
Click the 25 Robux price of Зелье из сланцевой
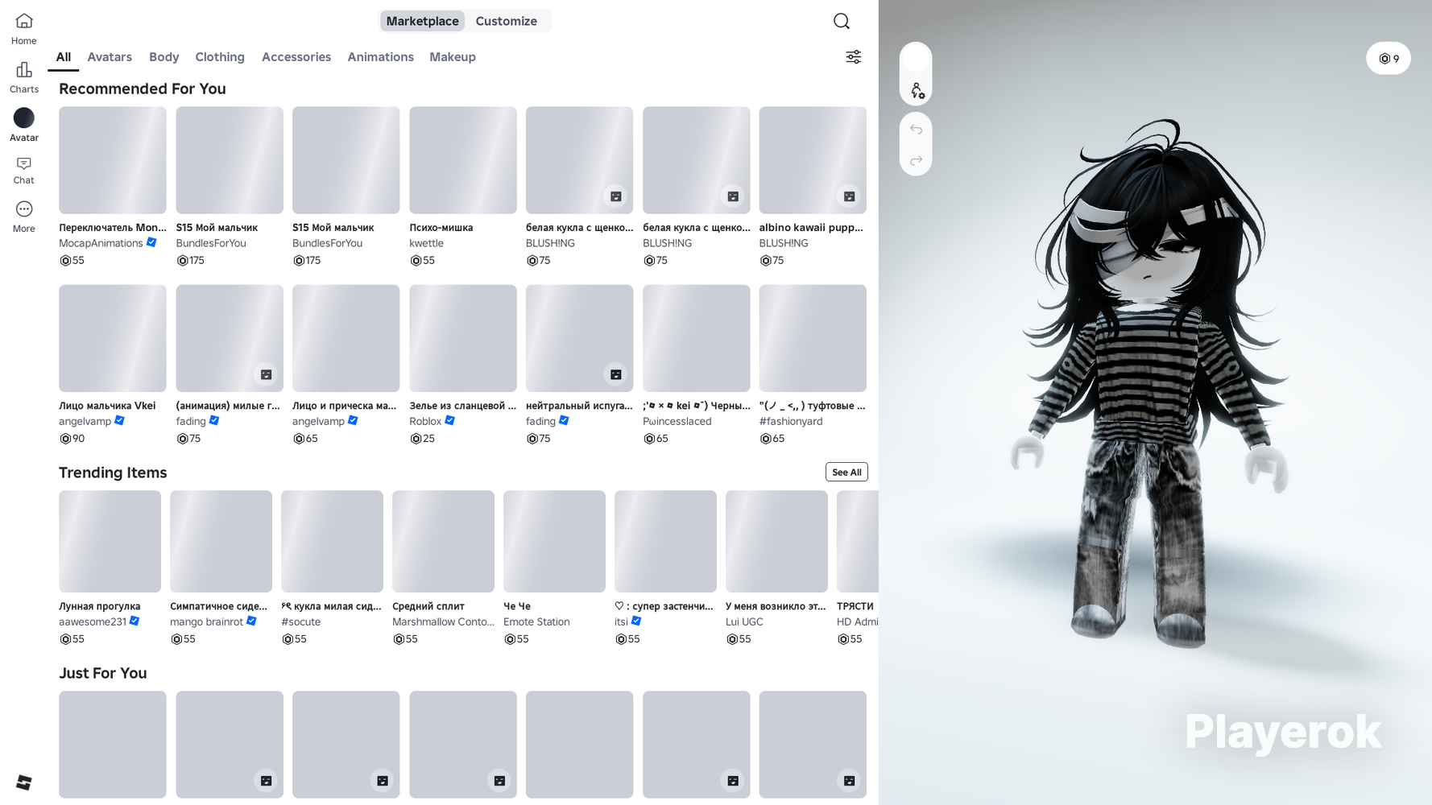coord(422,439)
